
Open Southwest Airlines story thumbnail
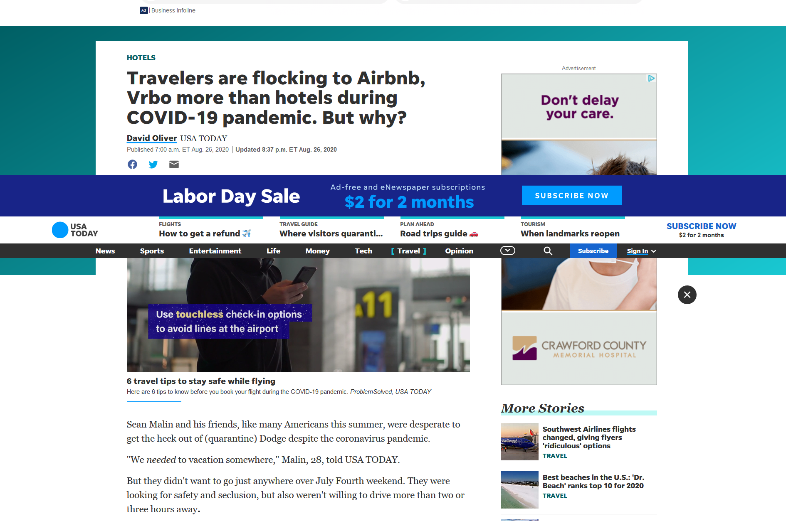click(x=520, y=442)
